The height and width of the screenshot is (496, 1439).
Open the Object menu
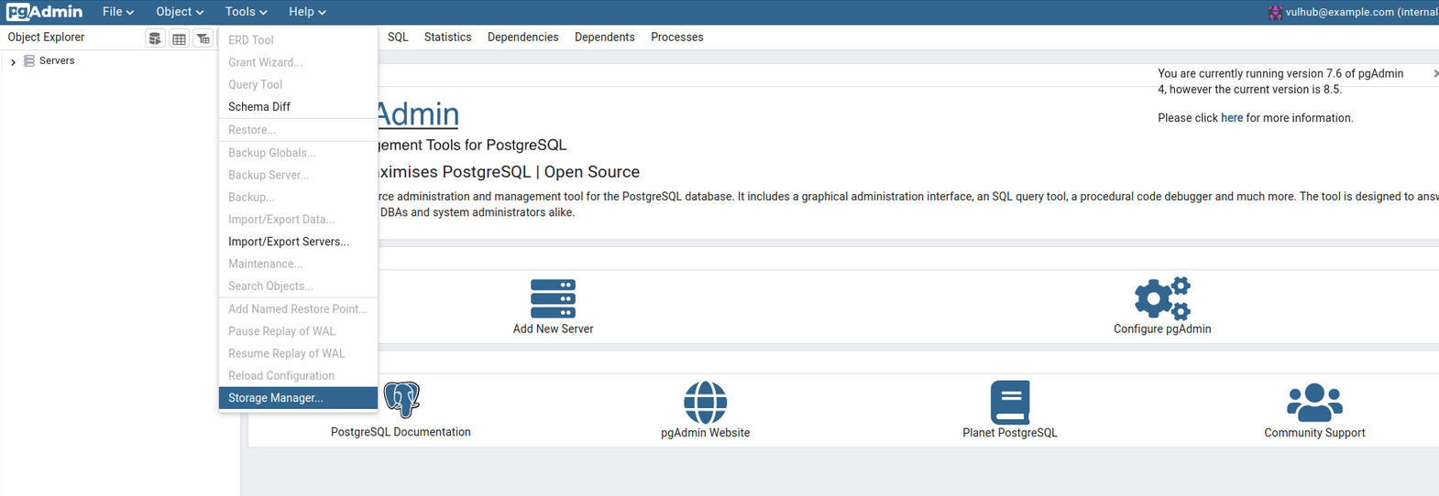click(179, 12)
